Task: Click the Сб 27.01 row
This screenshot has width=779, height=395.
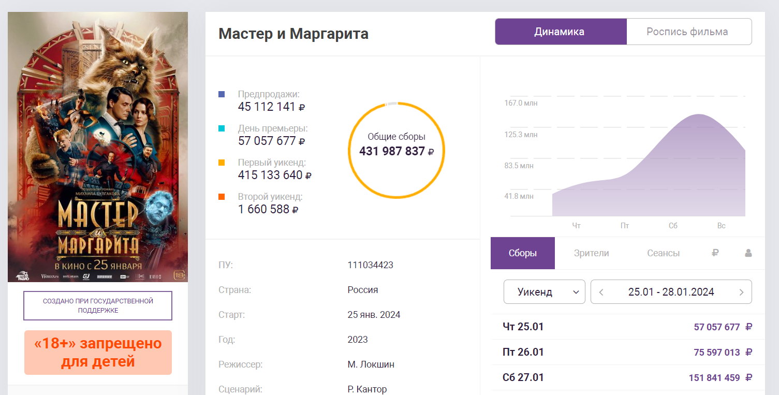Action: (x=628, y=377)
